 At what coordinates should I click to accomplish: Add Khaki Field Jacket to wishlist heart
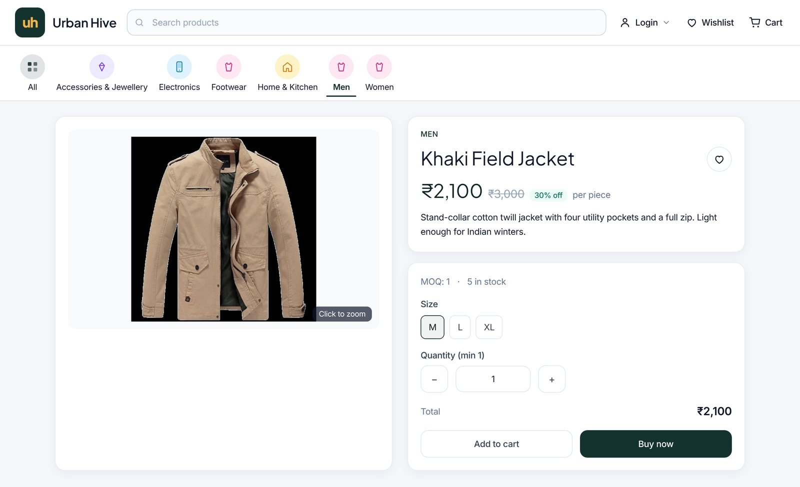[719, 159]
